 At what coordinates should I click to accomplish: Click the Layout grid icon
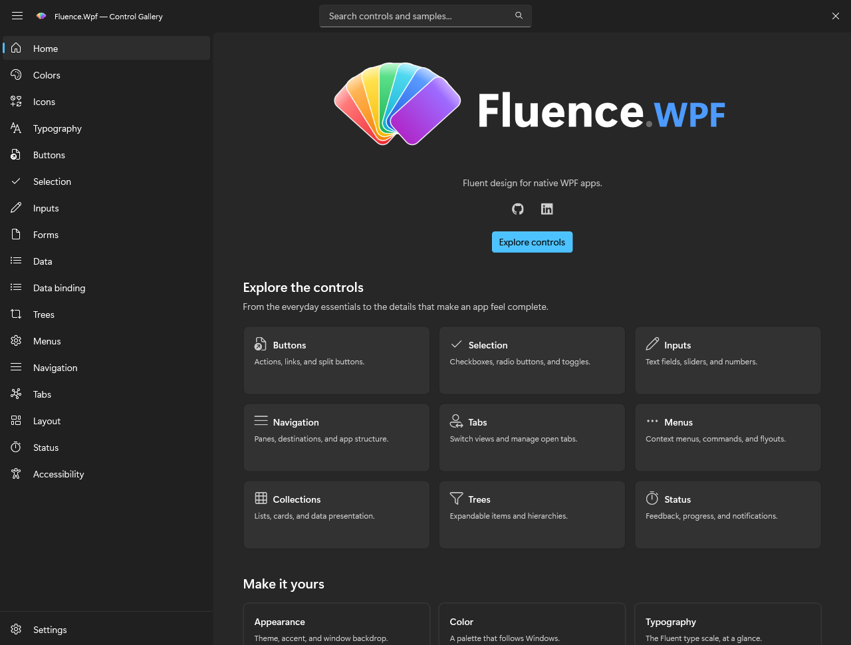tap(16, 420)
